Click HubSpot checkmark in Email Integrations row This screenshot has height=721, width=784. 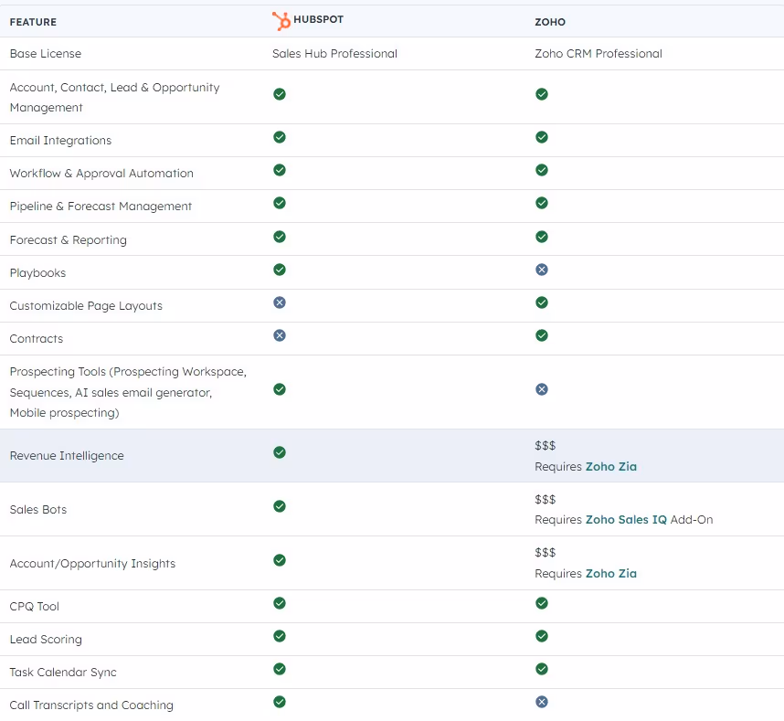pyautogui.click(x=280, y=137)
